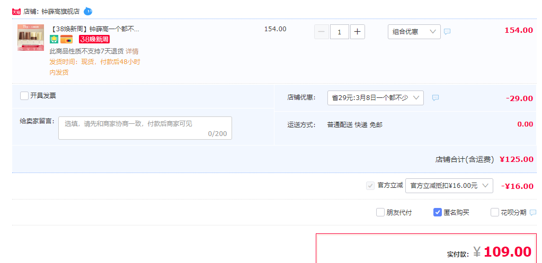Decrease quantity with the minus button
Image resolution: width=542 pixels, height=263 pixels.
[322, 32]
